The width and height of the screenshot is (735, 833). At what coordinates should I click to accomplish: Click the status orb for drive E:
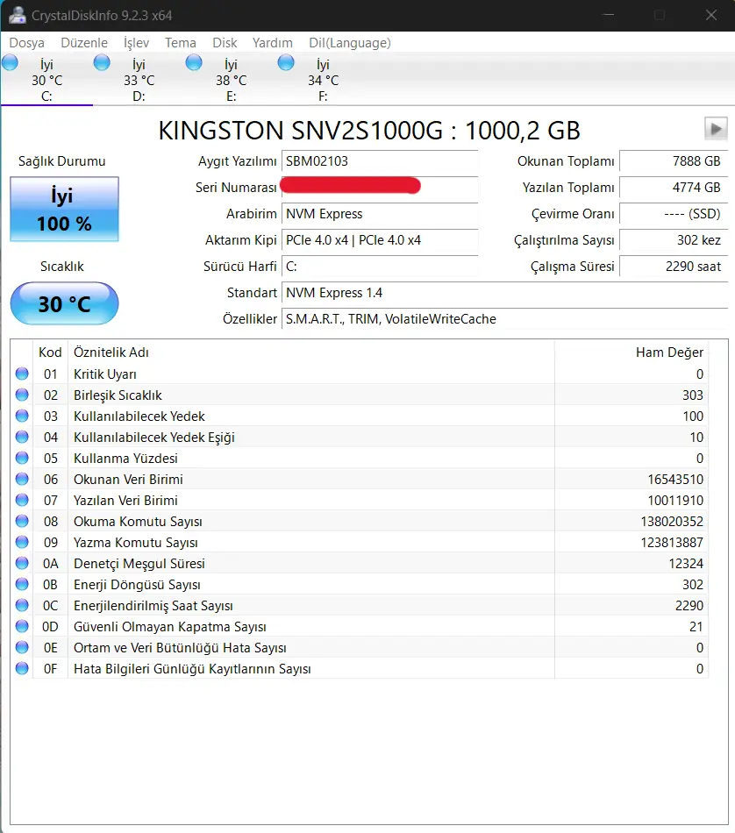click(194, 62)
